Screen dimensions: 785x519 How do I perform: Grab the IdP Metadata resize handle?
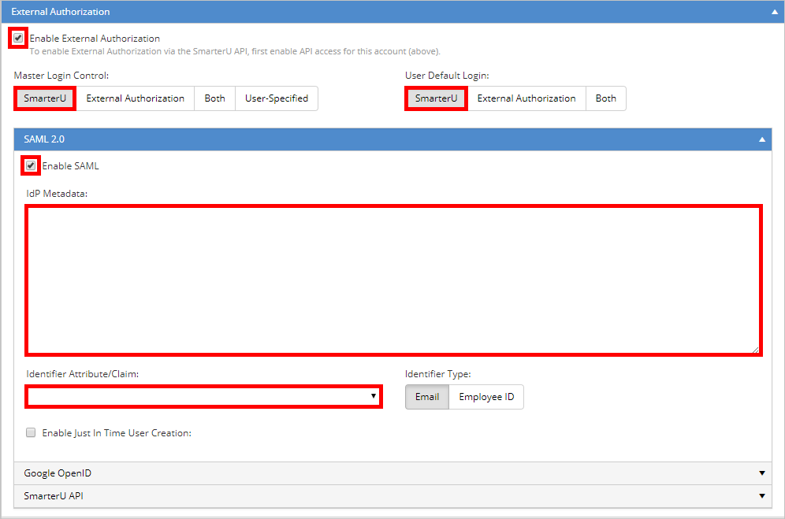click(756, 350)
